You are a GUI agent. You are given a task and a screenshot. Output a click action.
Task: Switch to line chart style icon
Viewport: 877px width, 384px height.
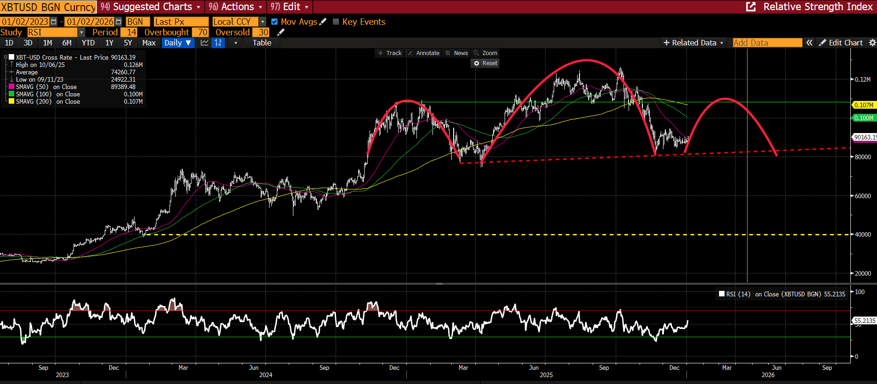[205, 43]
